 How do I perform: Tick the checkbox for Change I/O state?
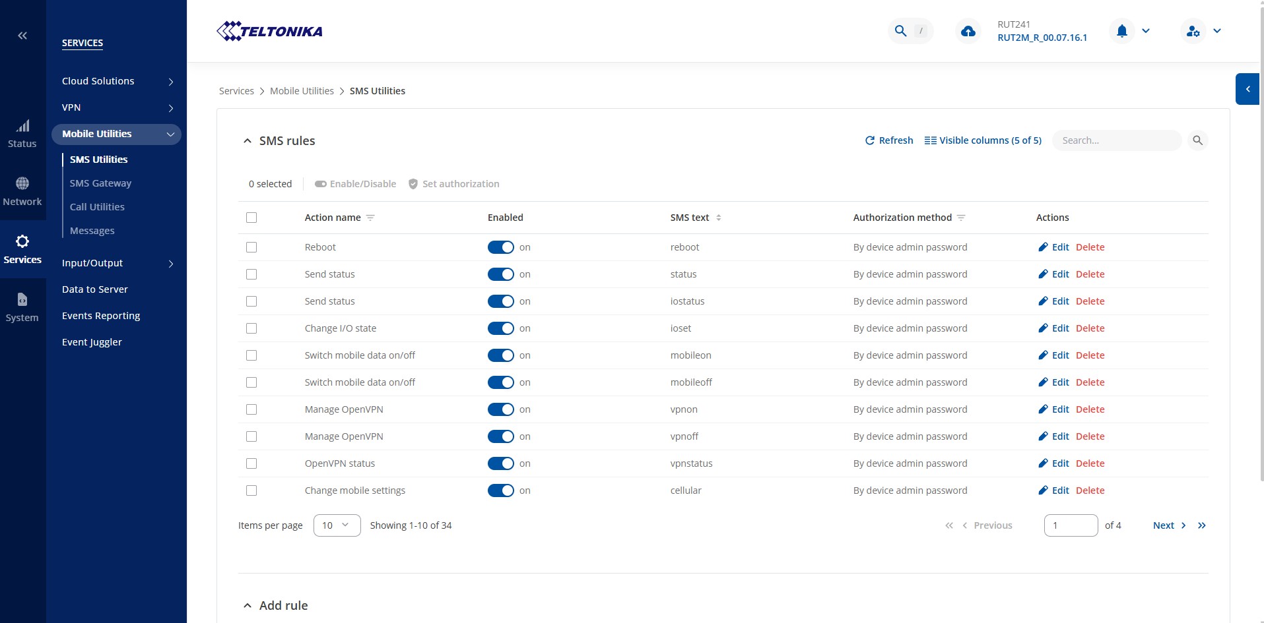[x=251, y=328]
